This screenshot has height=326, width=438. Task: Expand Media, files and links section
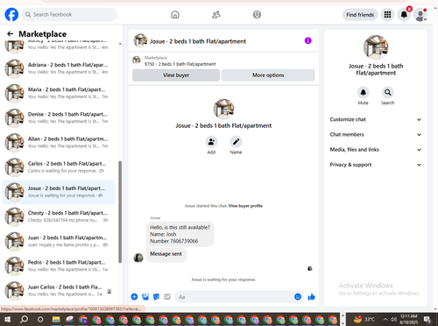(376, 150)
